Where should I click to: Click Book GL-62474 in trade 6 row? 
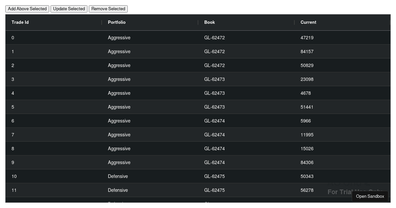tap(214, 121)
